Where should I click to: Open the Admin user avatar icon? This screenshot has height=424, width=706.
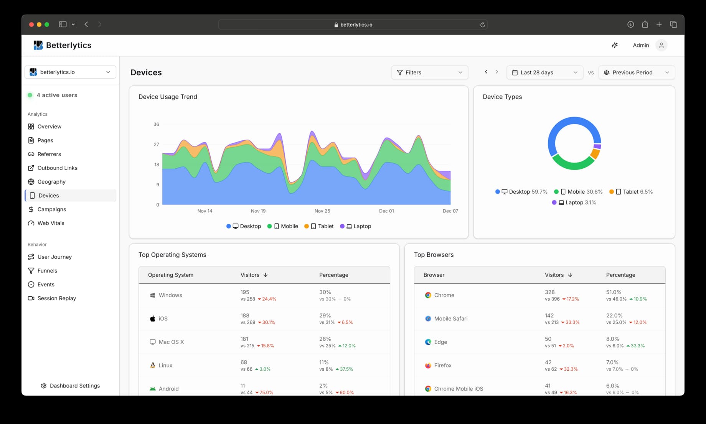661,45
